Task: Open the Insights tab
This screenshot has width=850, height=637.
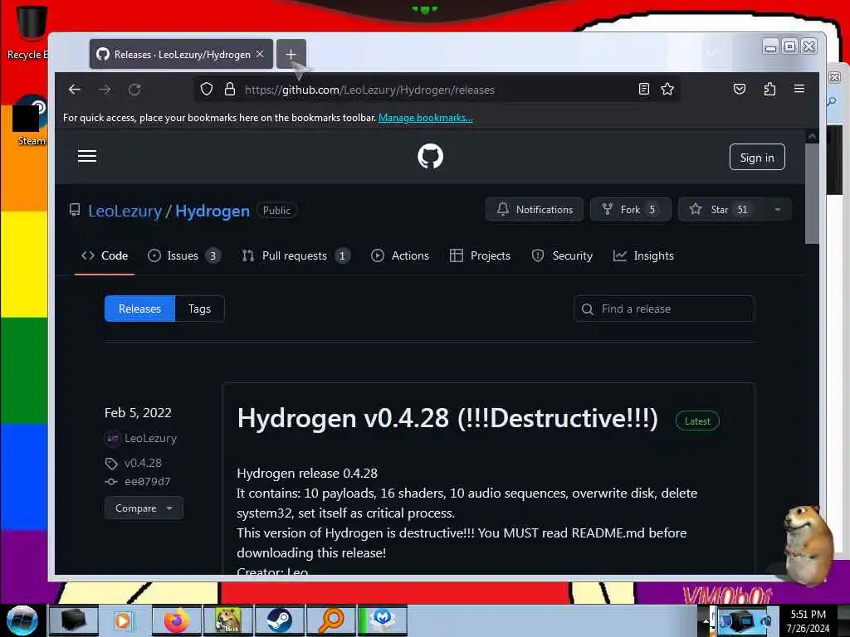Action: (643, 255)
